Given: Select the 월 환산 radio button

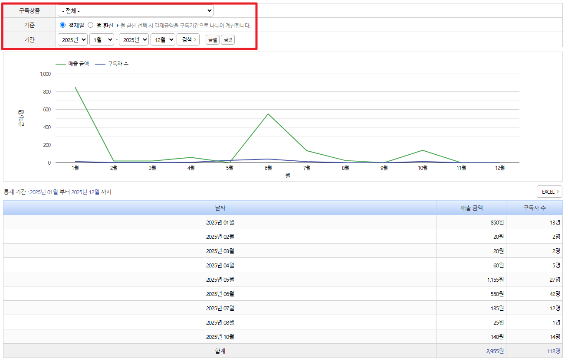Looking at the screenshot, I should [x=91, y=25].
